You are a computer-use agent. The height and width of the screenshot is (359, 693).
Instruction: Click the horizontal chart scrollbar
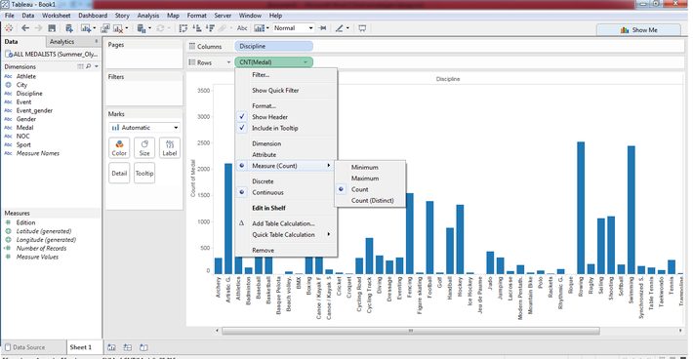[411, 331]
